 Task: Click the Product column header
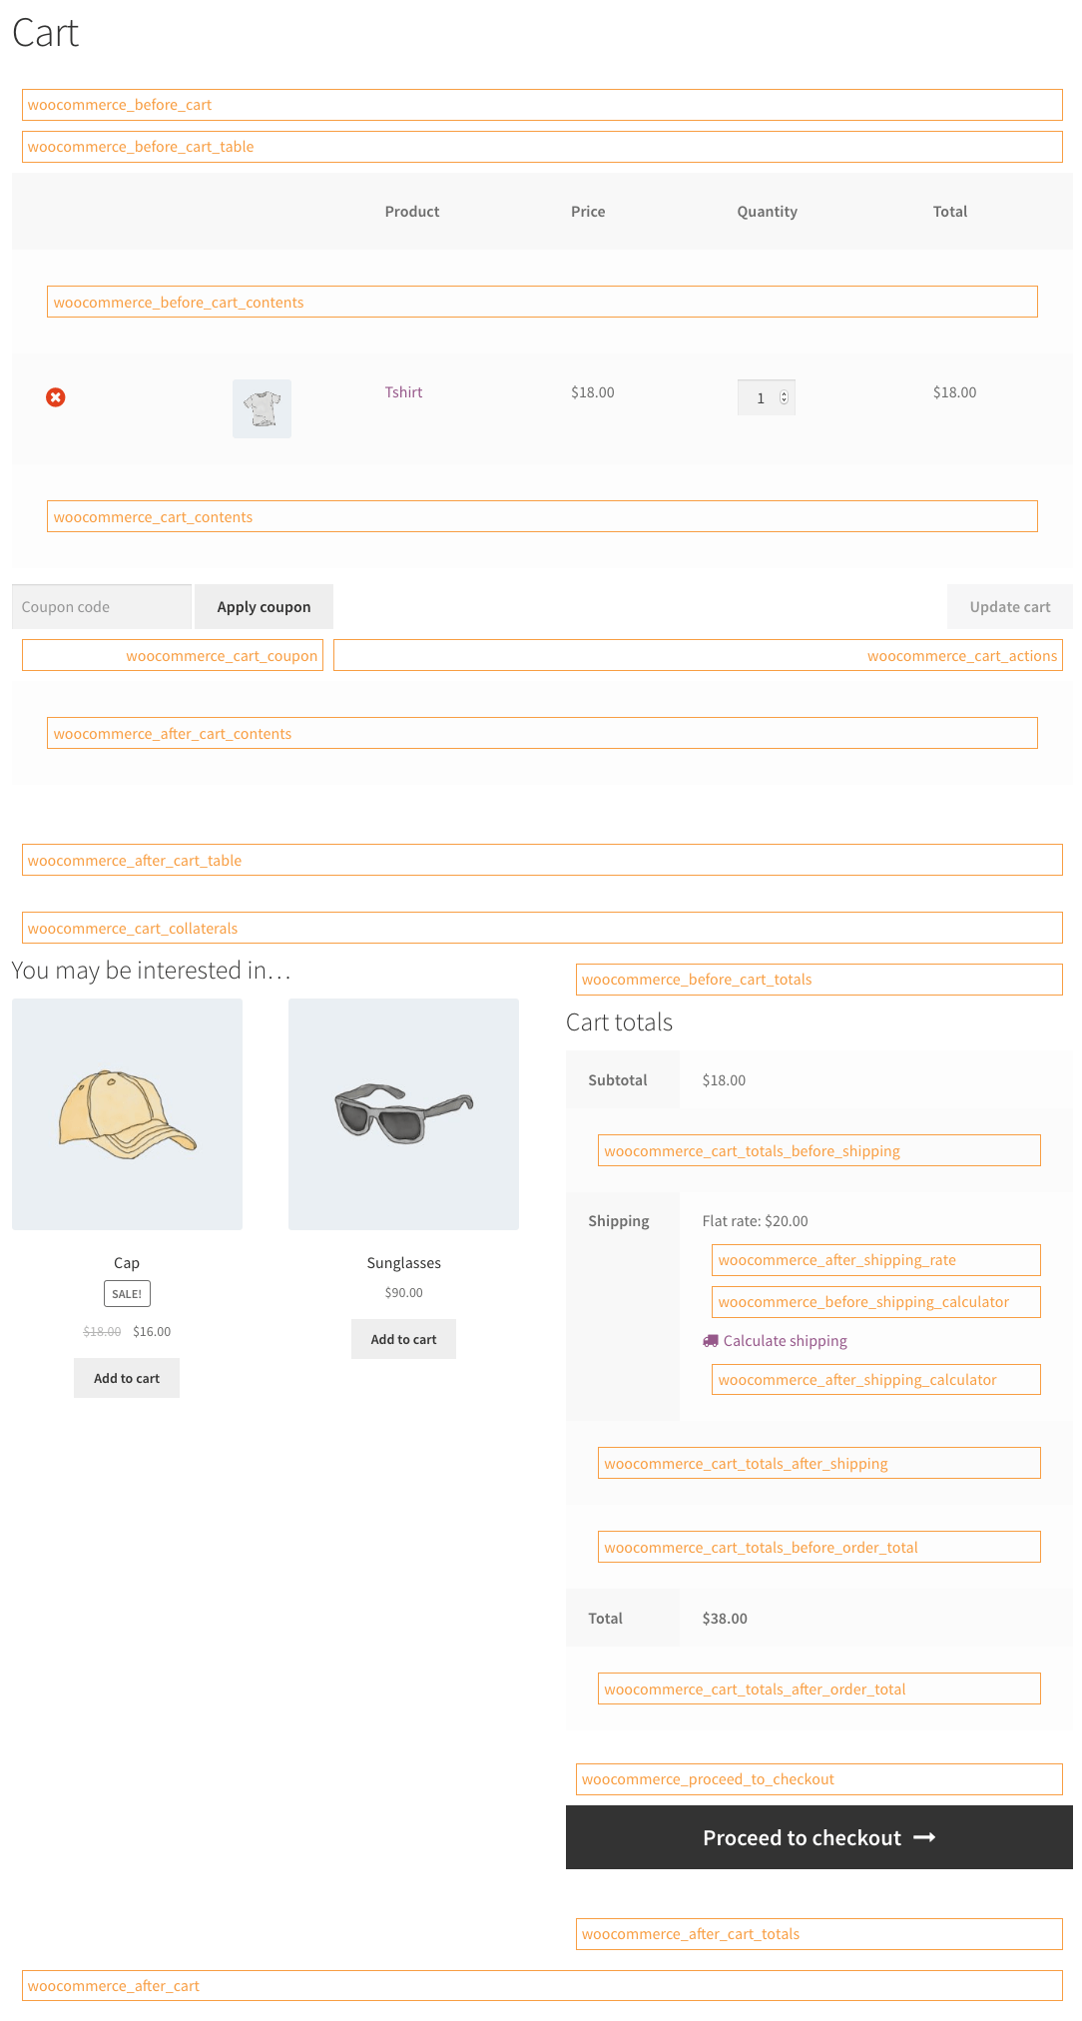click(412, 212)
